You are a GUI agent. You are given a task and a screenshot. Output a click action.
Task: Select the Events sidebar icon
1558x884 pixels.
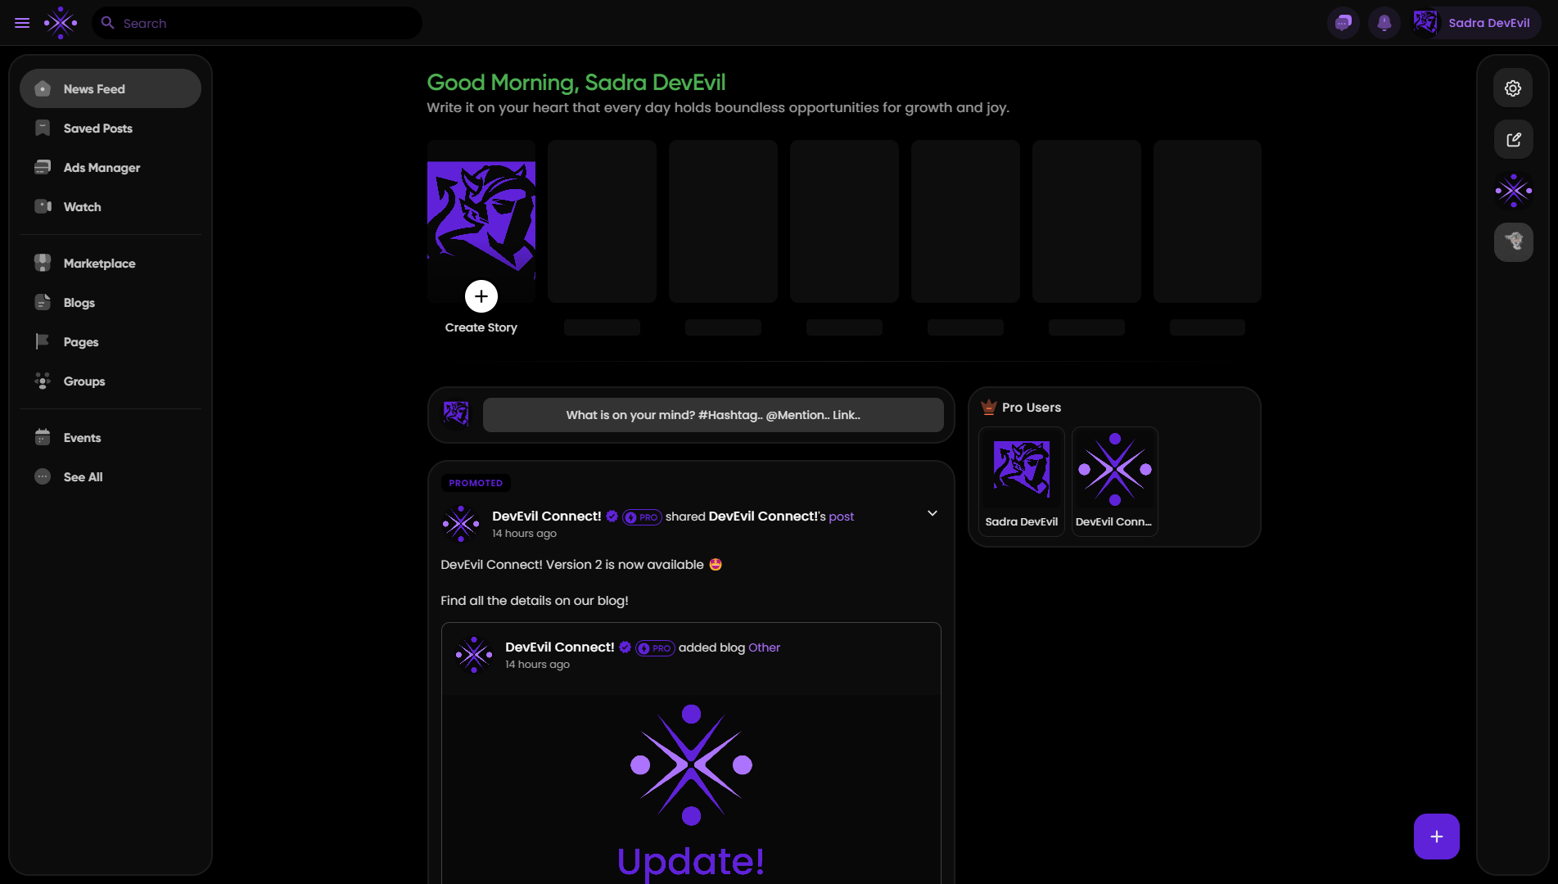[42, 437]
